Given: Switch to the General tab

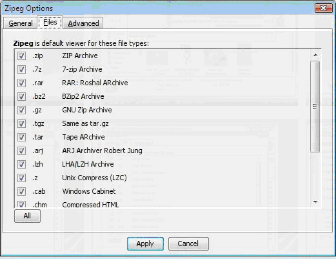Looking at the screenshot, I should pyautogui.click(x=21, y=23).
